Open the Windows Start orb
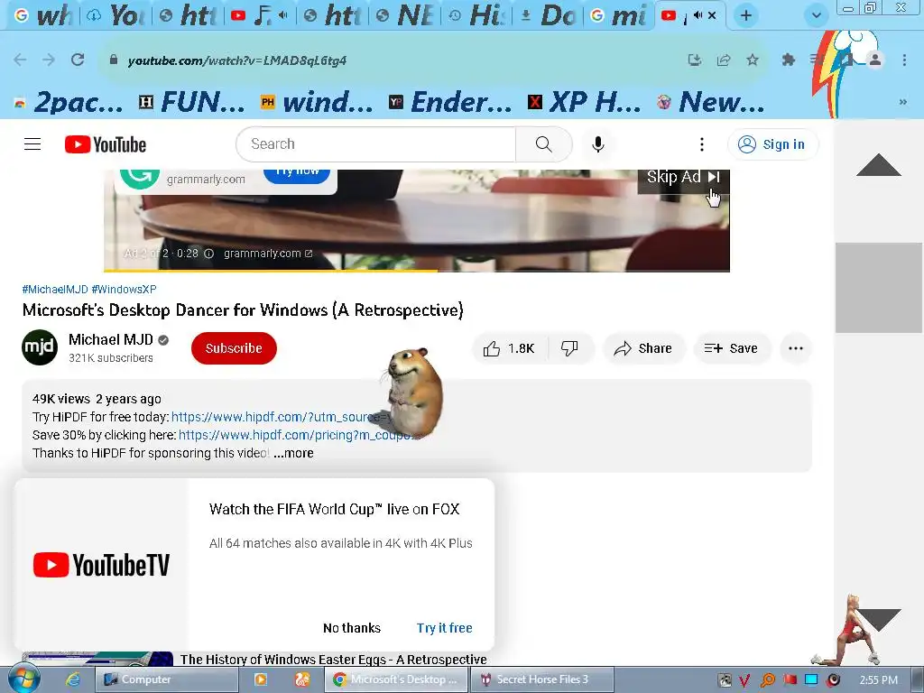The width and height of the screenshot is (924, 693). point(23,679)
